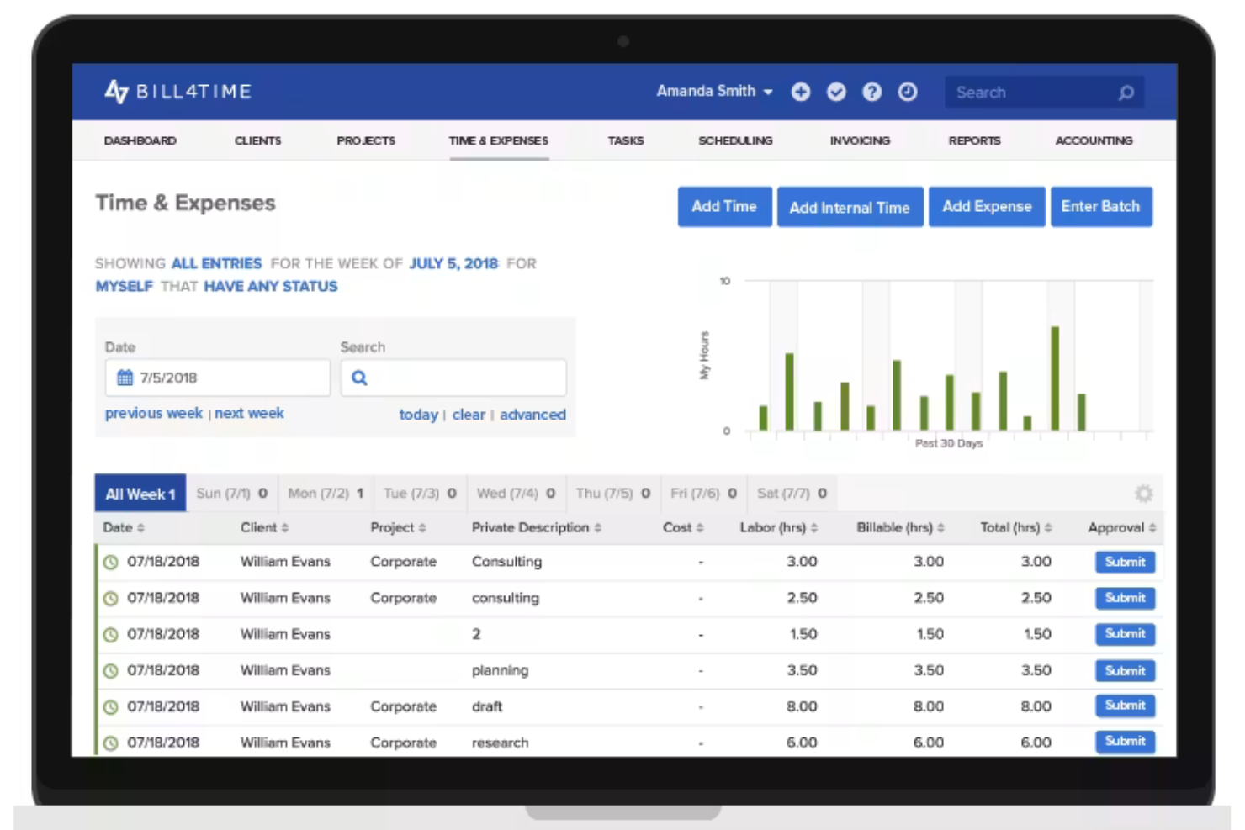Open the Time & Expenses menu
The width and height of the screenshot is (1245, 830).
click(499, 140)
